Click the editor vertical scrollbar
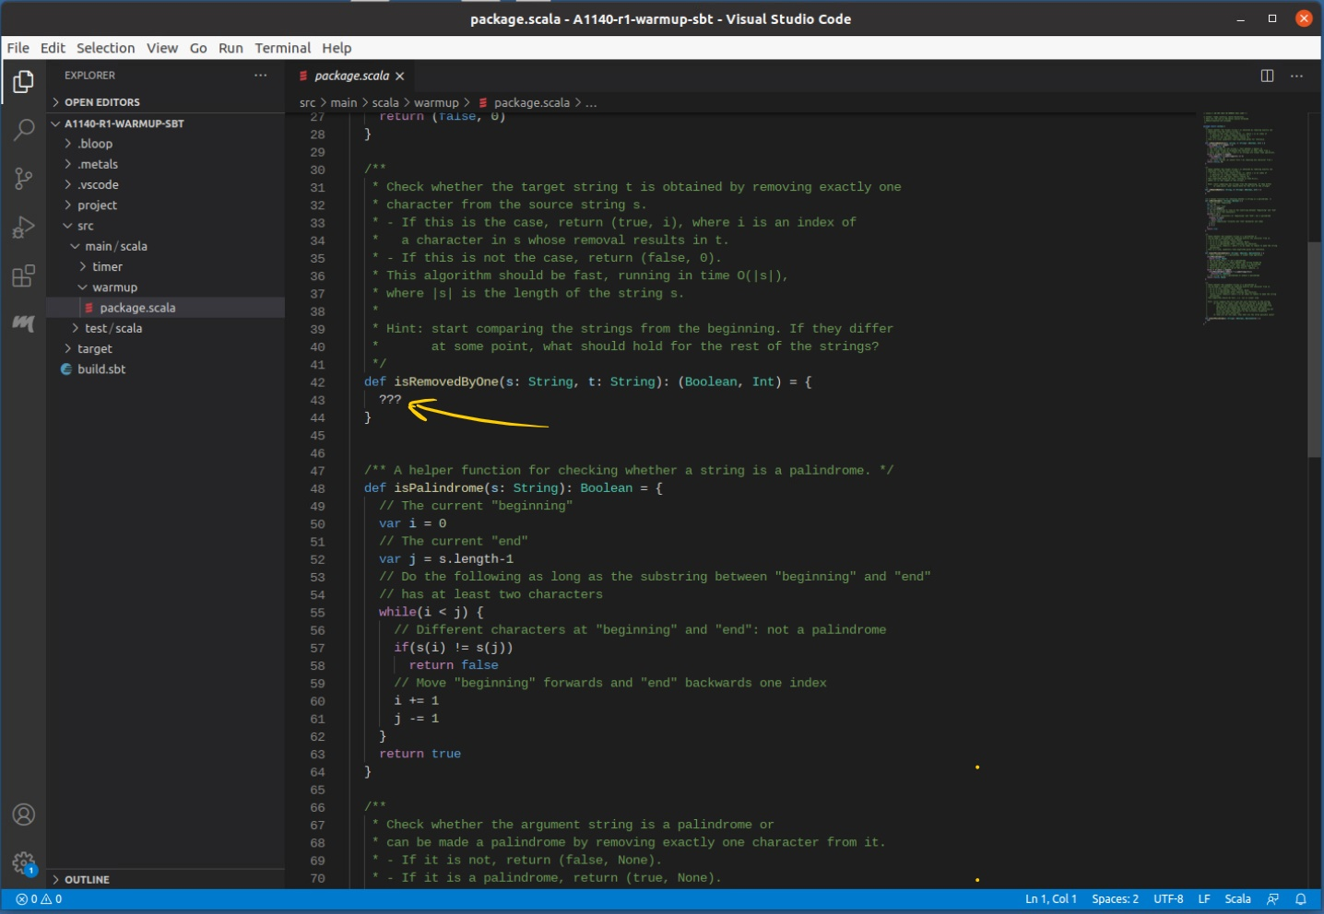Image resolution: width=1324 pixels, height=914 pixels. point(1314,348)
